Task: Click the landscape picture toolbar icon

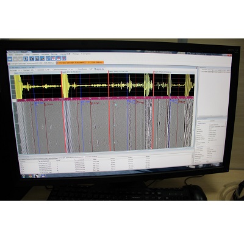Action: pyautogui.click(x=43, y=59)
